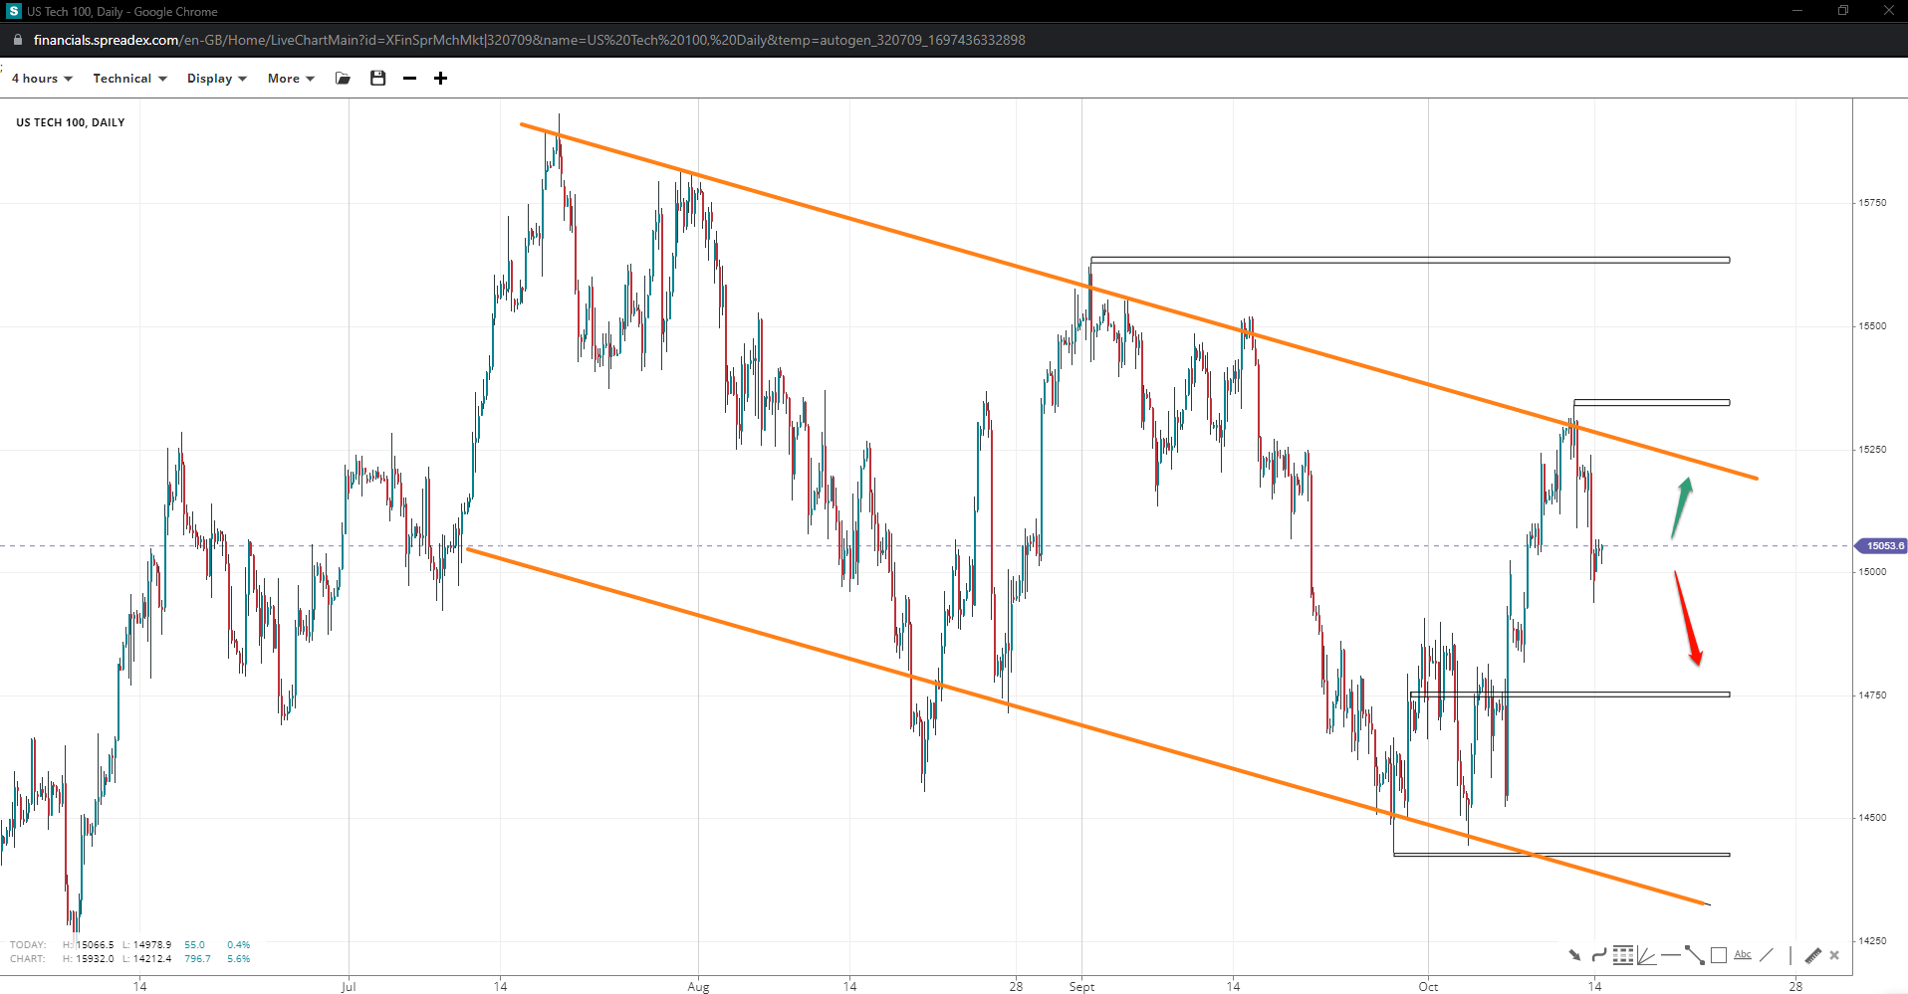The height and width of the screenshot is (994, 1908).
Task: Delete drawings with the X icon
Action: click(x=1834, y=955)
